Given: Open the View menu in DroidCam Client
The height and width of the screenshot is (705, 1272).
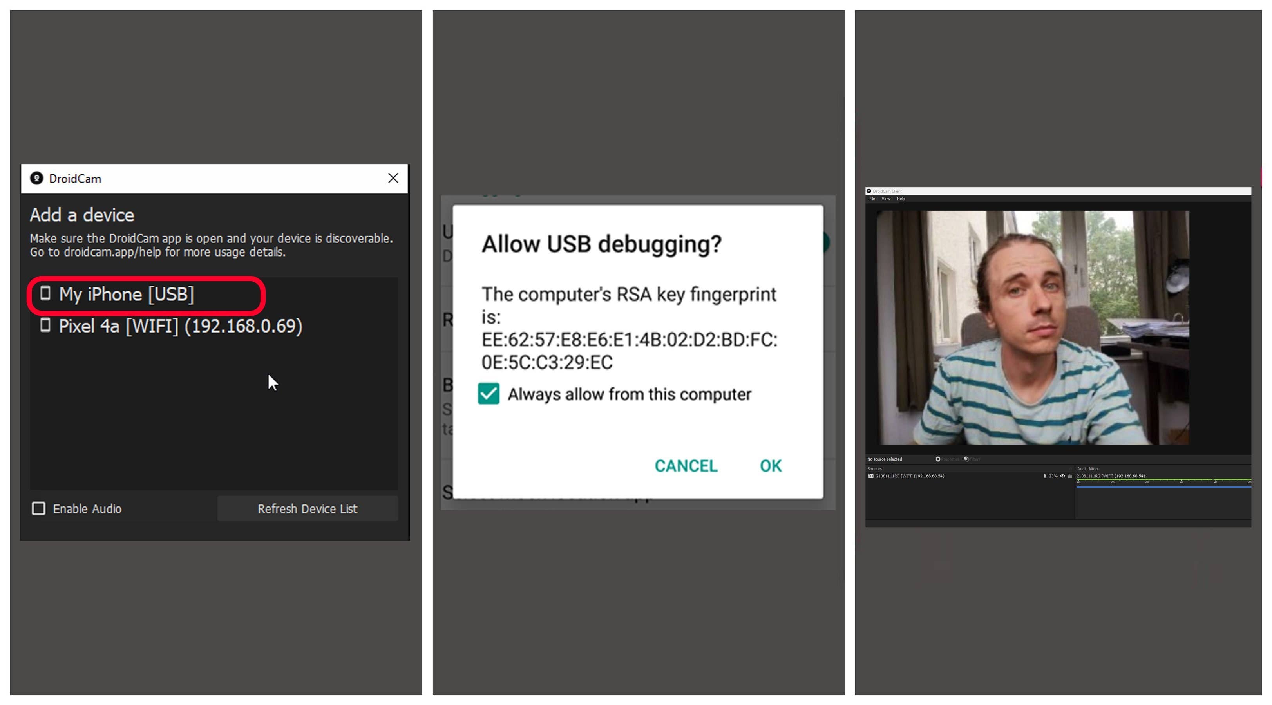Looking at the screenshot, I should pyautogui.click(x=886, y=199).
